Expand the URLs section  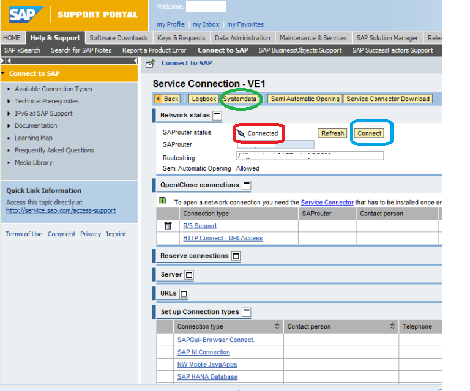coord(184,293)
